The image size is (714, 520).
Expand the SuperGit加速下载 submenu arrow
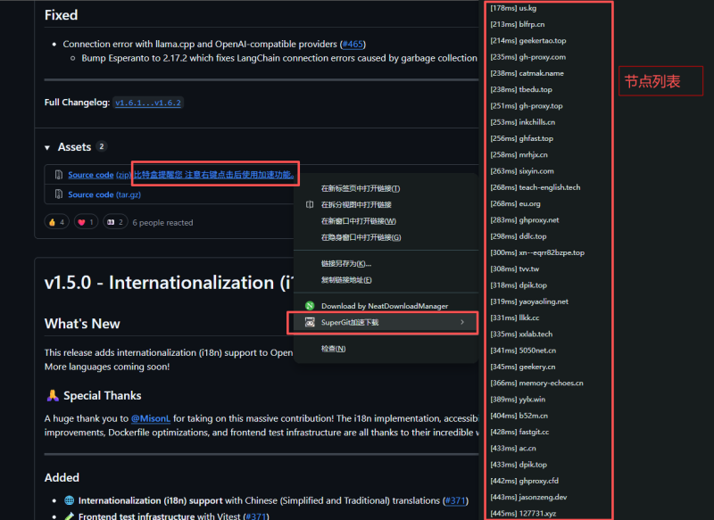tap(461, 322)
